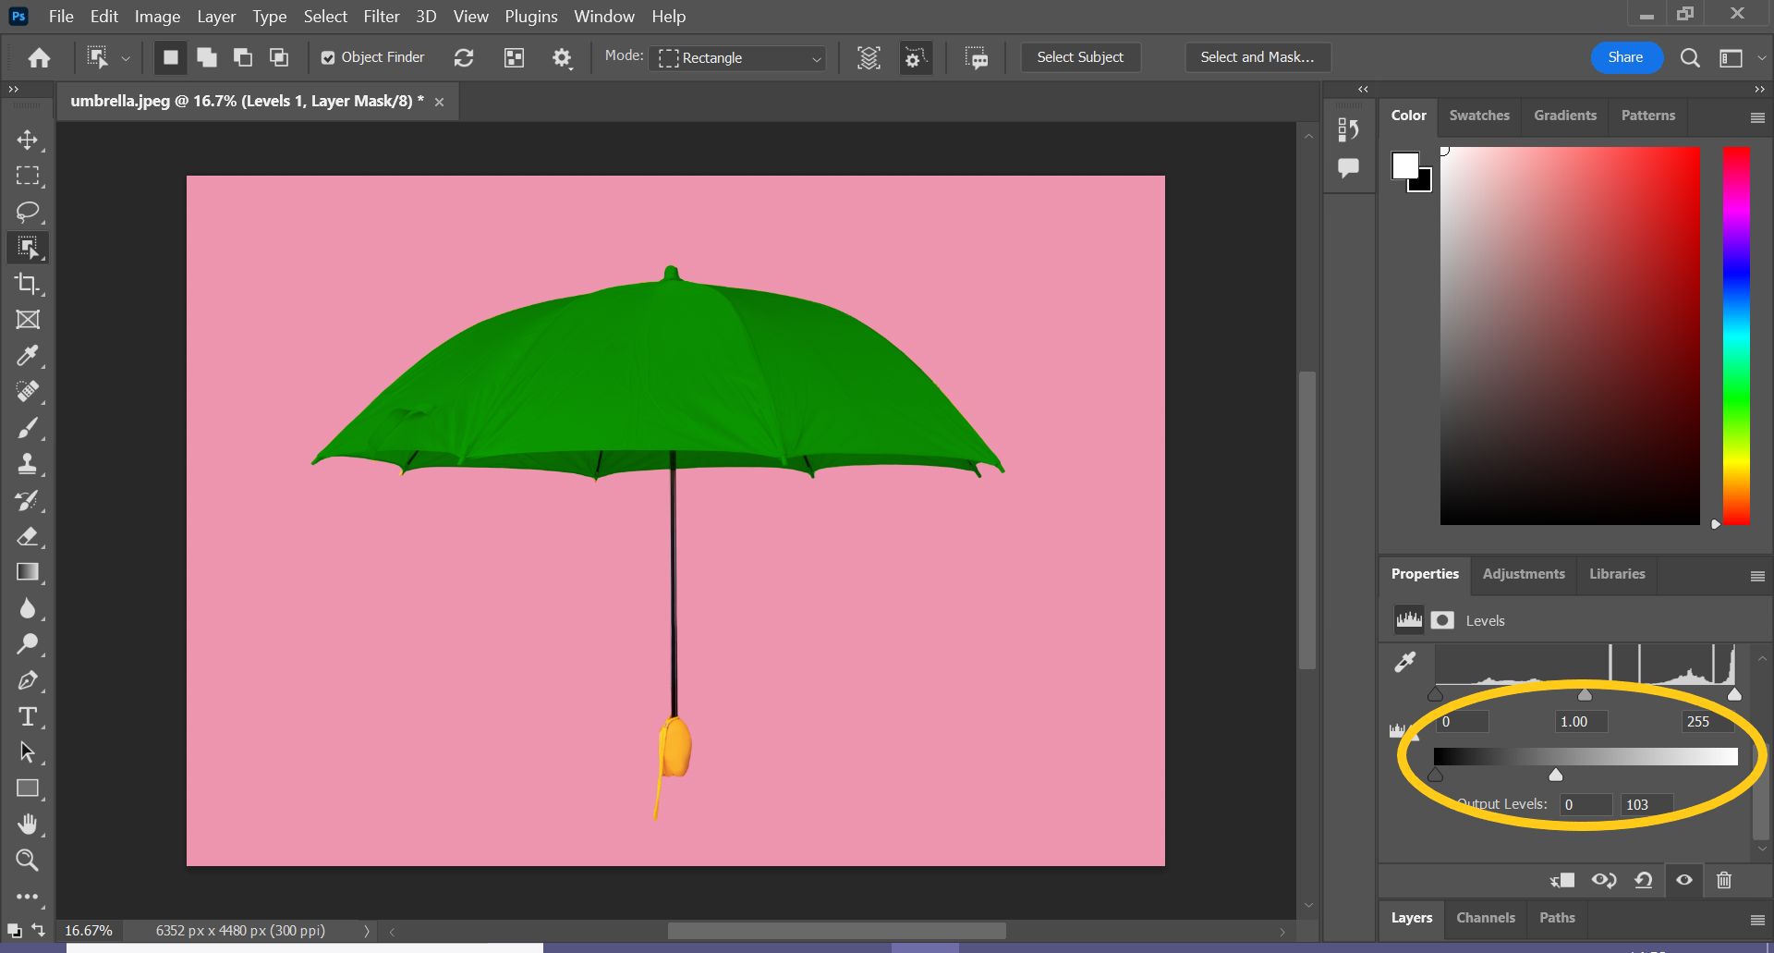The image size is (1774, 953).
Task: Open the Layers panel flyout menu
Action: [x=1757, y=920]
